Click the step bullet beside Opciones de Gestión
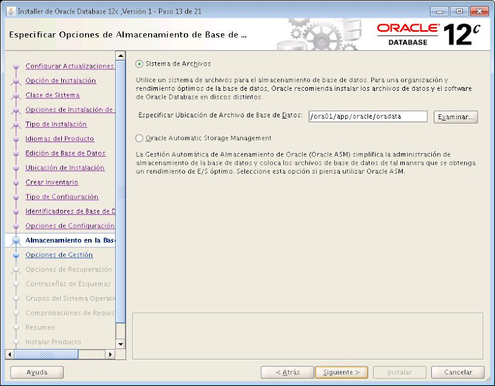495x386 pixels. coord(16,255)
